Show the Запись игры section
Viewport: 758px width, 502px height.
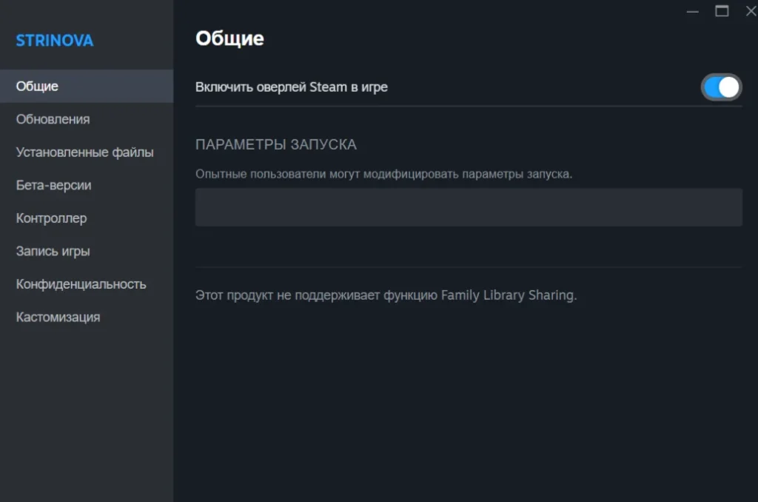[53, 251]
